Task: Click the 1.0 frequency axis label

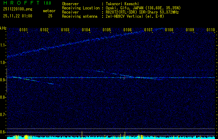Action: tap(3, 63)
